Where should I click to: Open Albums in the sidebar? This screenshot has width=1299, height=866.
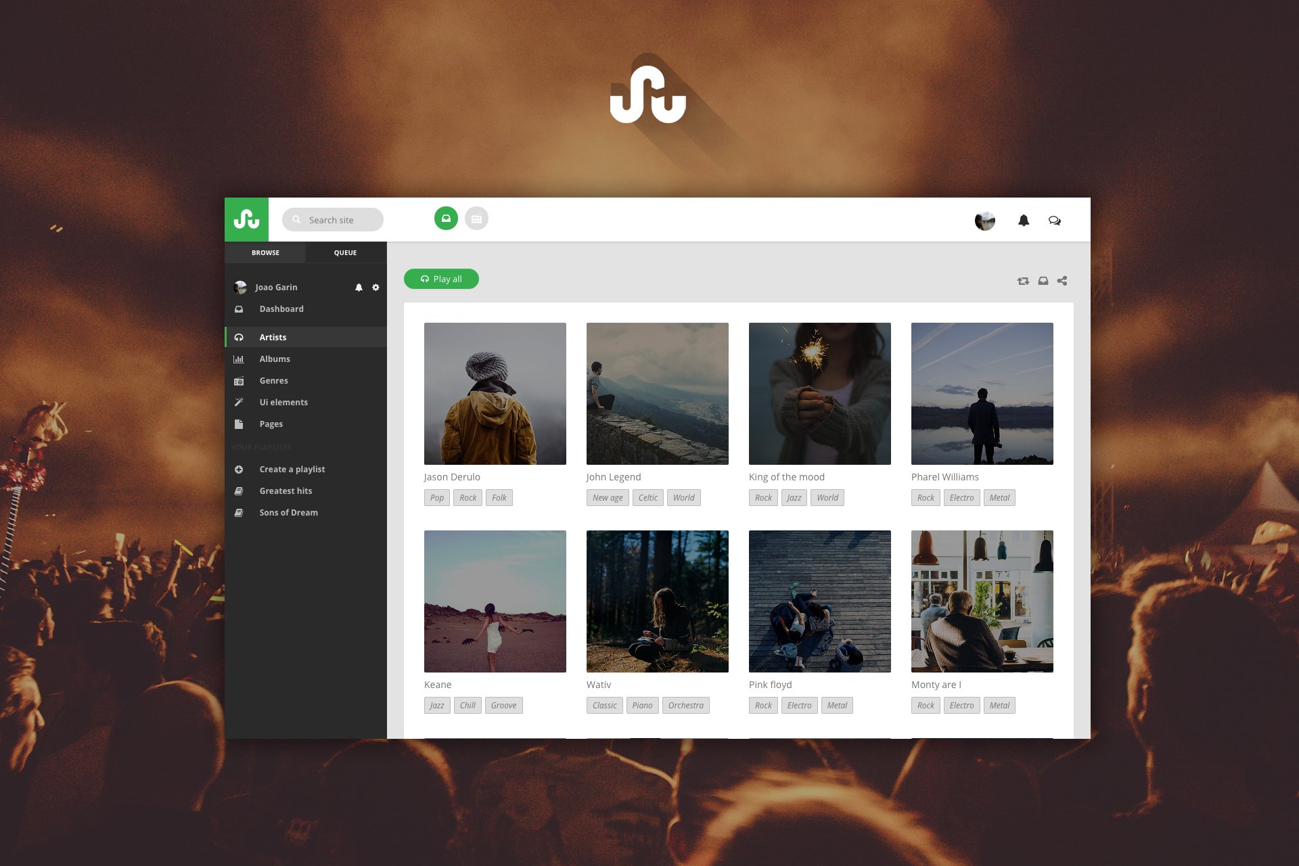point(274,359)
